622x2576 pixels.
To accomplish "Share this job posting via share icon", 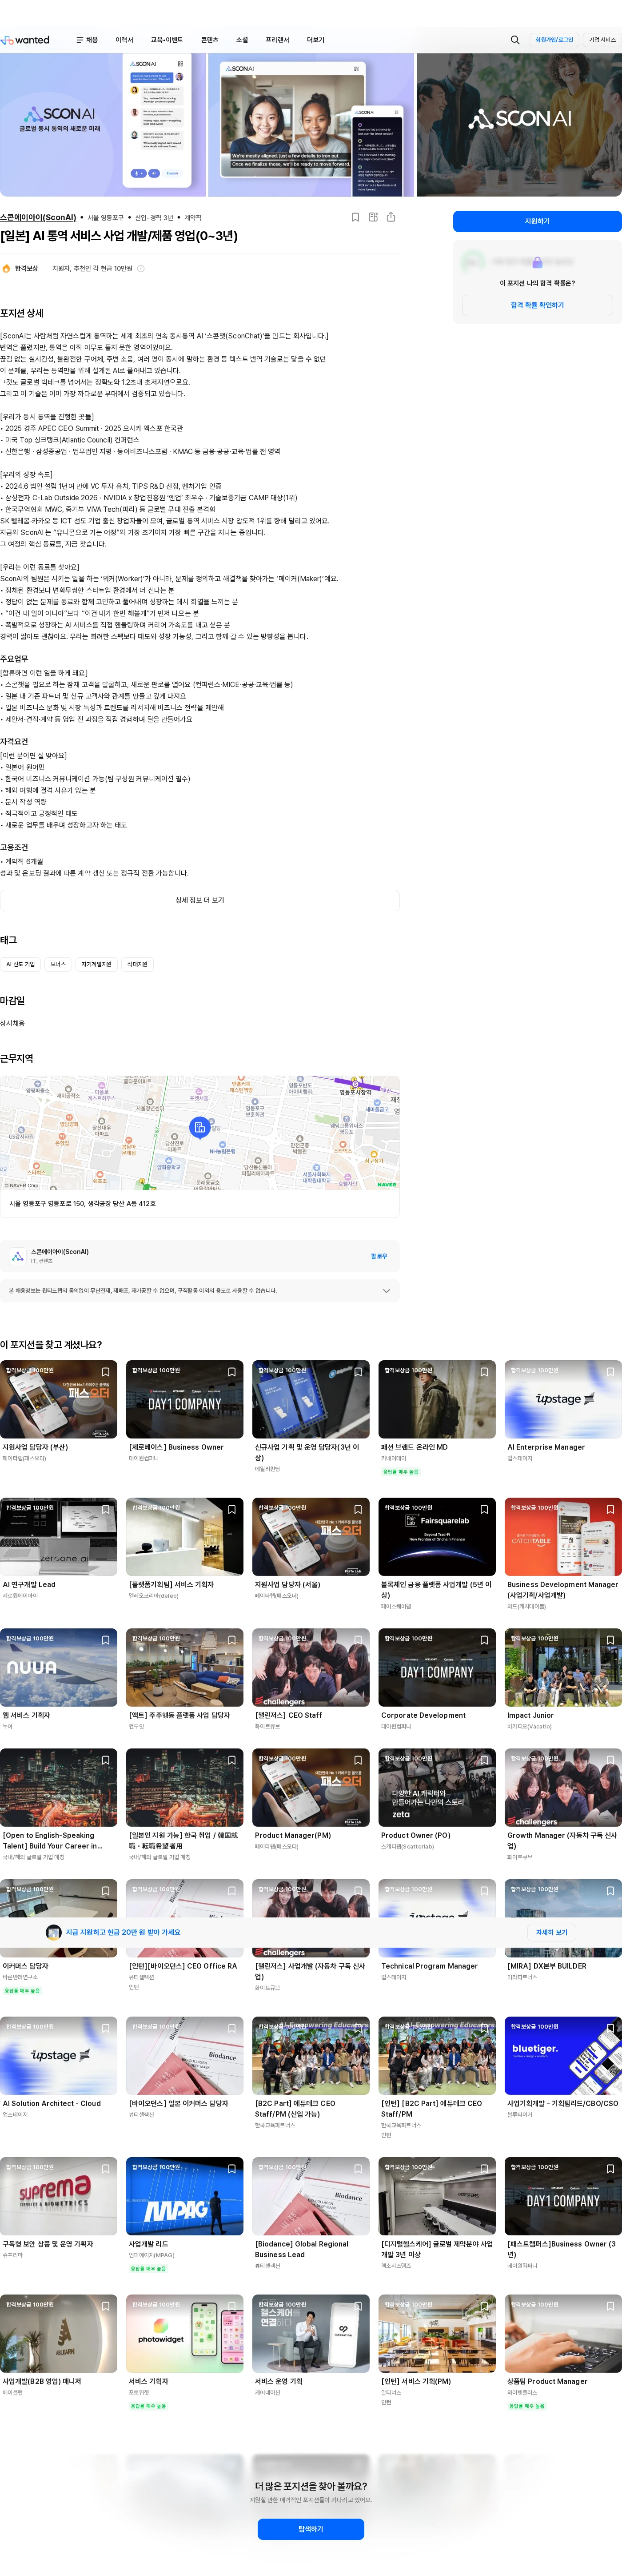I will 391,217.
